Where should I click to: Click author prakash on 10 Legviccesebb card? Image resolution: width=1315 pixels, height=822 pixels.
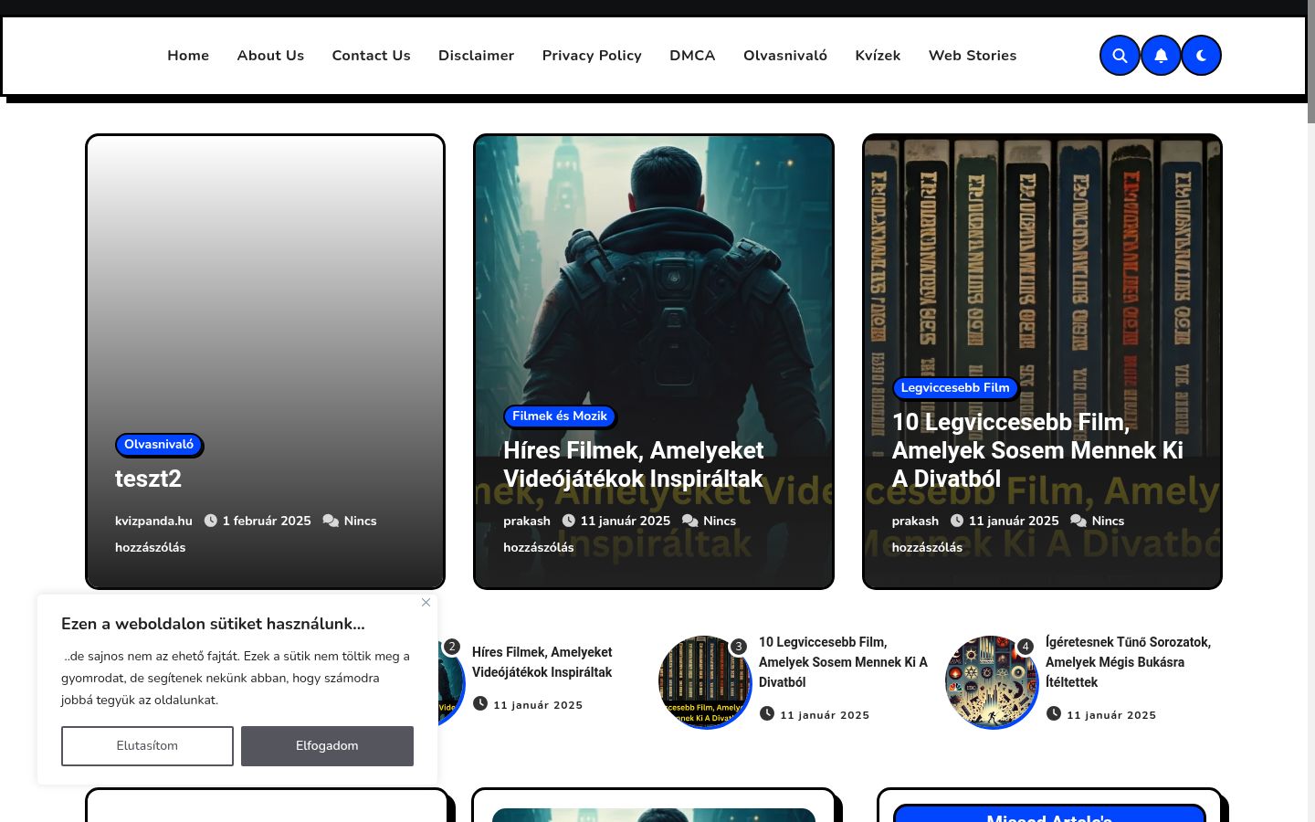point(915,521)
